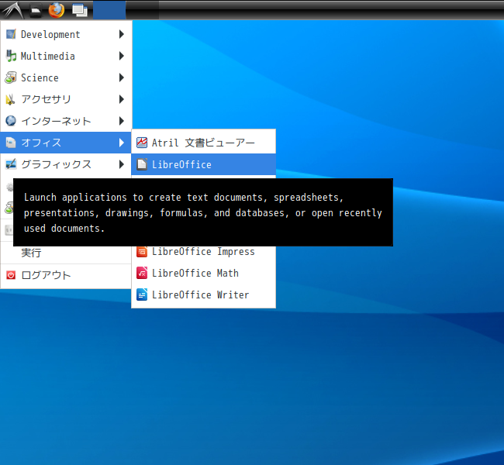504x465 pixels.
Task: Select the highlighted blue taskbar slot
Action: [109, 10]
